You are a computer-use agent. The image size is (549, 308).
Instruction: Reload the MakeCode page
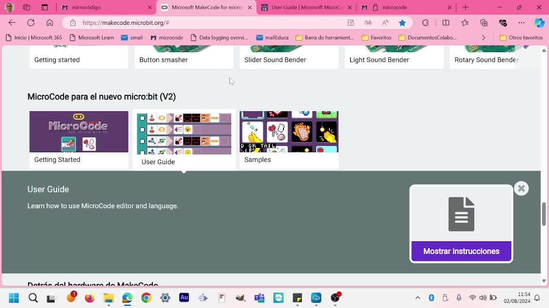click(31, 23)
